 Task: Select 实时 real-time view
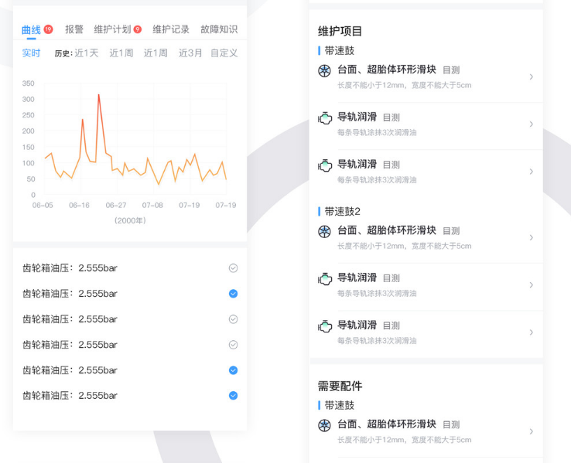[31, 53]
